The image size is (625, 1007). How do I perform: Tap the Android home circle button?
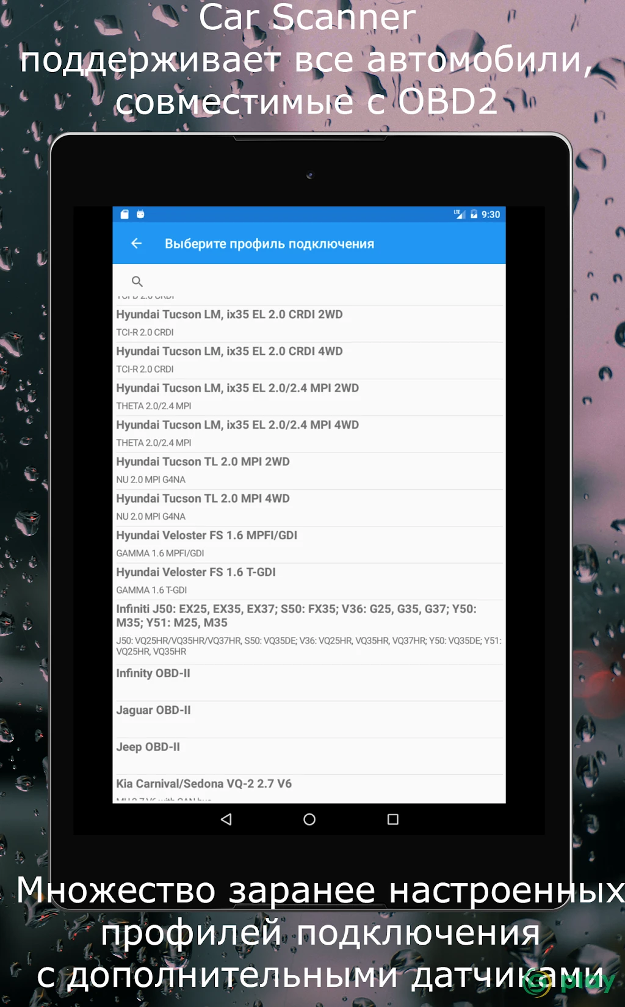pos(309,820)
